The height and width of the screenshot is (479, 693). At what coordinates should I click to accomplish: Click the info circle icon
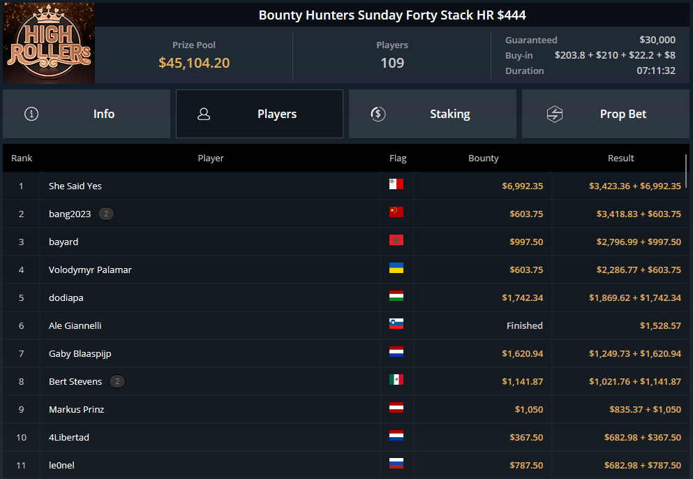tap(31, 114)
